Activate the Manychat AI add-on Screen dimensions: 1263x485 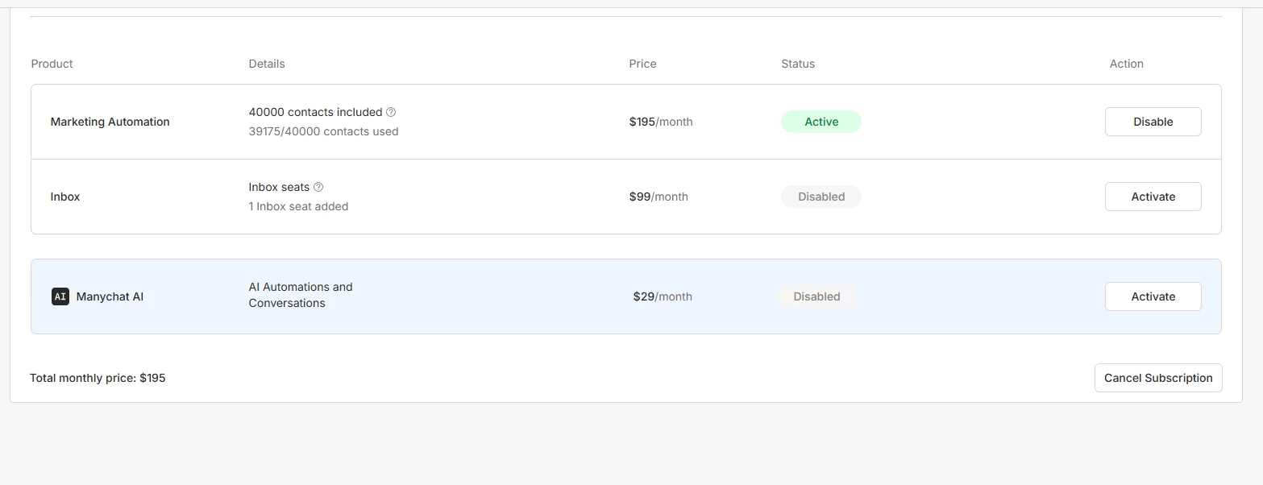tap(1153, 296)
